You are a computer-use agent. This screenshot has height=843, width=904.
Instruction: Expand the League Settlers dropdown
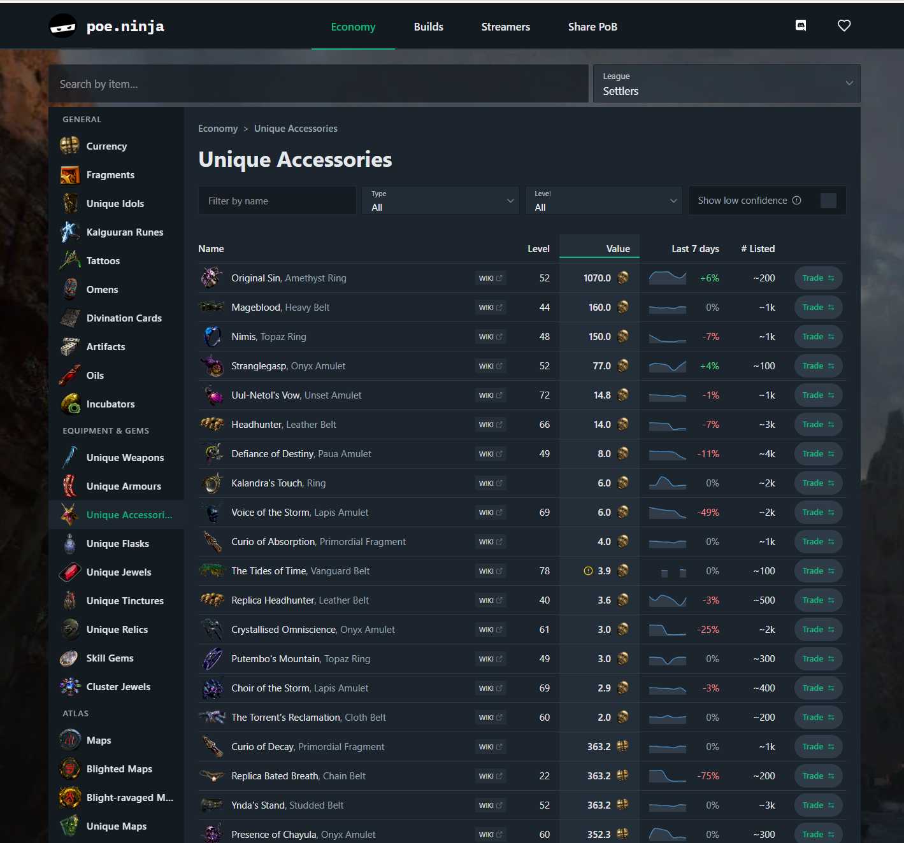(x=726, y=83)
